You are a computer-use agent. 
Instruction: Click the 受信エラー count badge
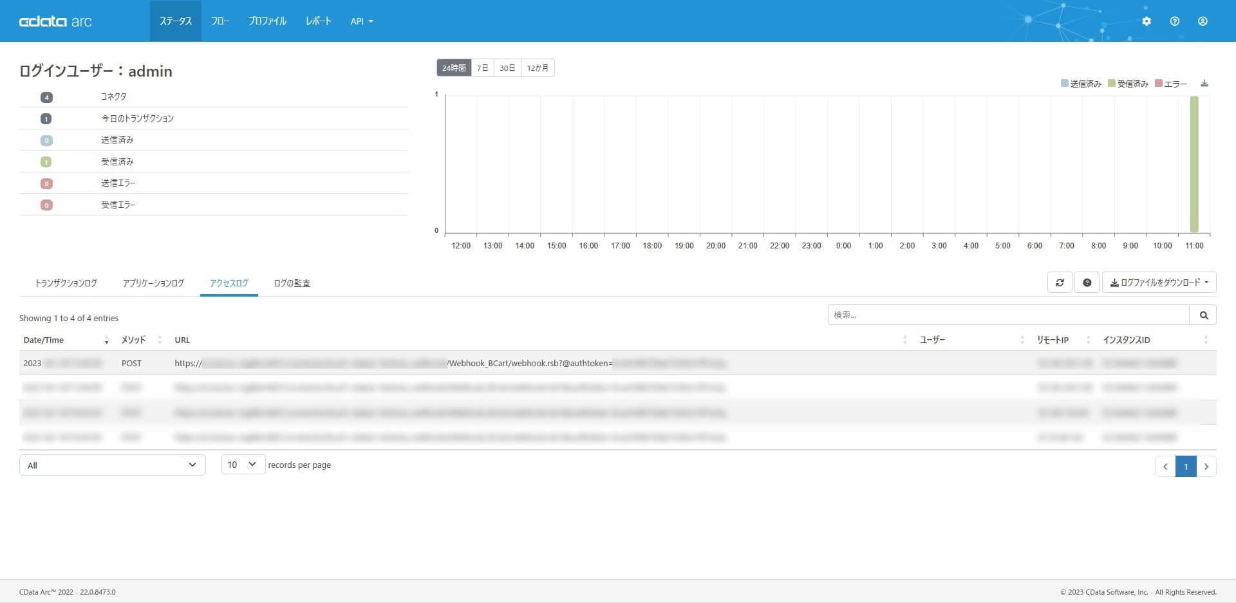[46, 205]
